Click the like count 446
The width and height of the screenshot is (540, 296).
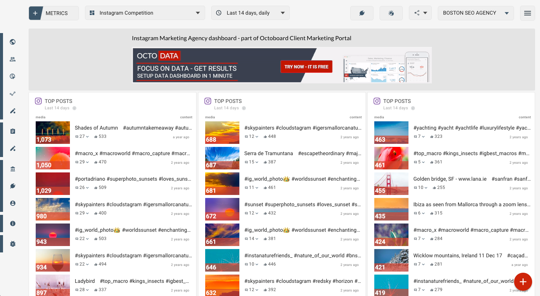point(272,264)
